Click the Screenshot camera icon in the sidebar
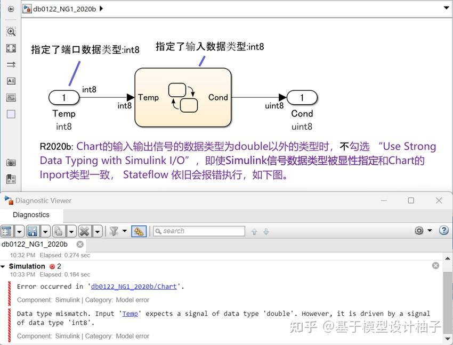Viewport: 453px width, 345px height. [x=11, y=164]
